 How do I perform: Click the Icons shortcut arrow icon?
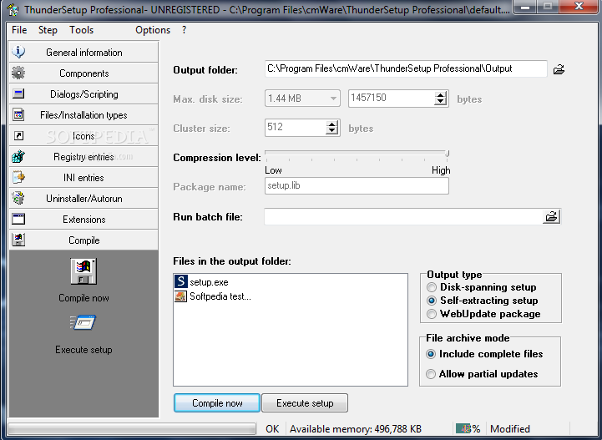point(18,135)
